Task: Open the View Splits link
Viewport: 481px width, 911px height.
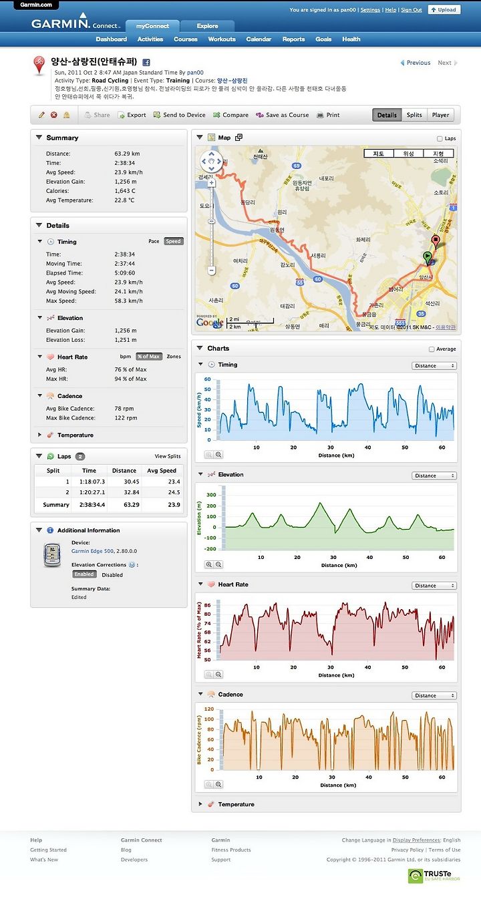Action: point(168,457)
